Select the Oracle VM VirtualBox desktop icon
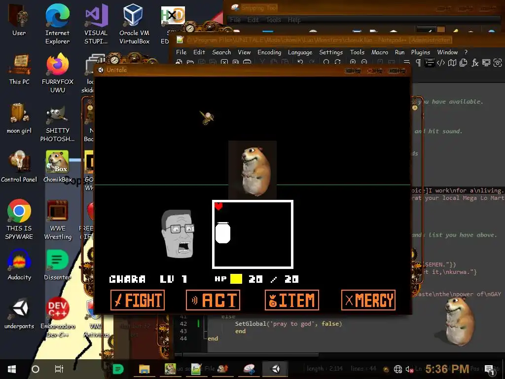Viewport: 505px width, 379px height. [x=134, y=24]
